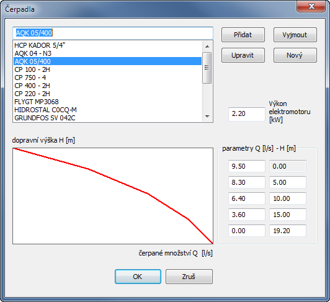Click the list scroll down arrow

(207, 116)
